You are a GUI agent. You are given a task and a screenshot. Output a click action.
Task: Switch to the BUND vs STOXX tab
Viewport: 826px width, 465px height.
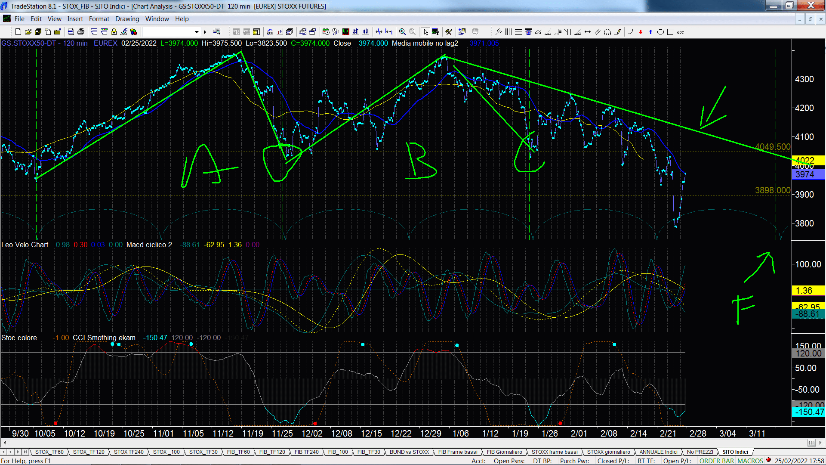click(409, 452)
